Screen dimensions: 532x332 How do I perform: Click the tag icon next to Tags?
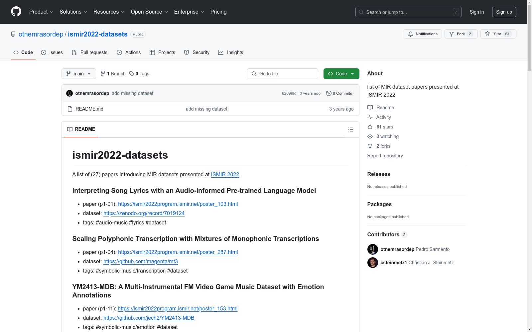132,74
